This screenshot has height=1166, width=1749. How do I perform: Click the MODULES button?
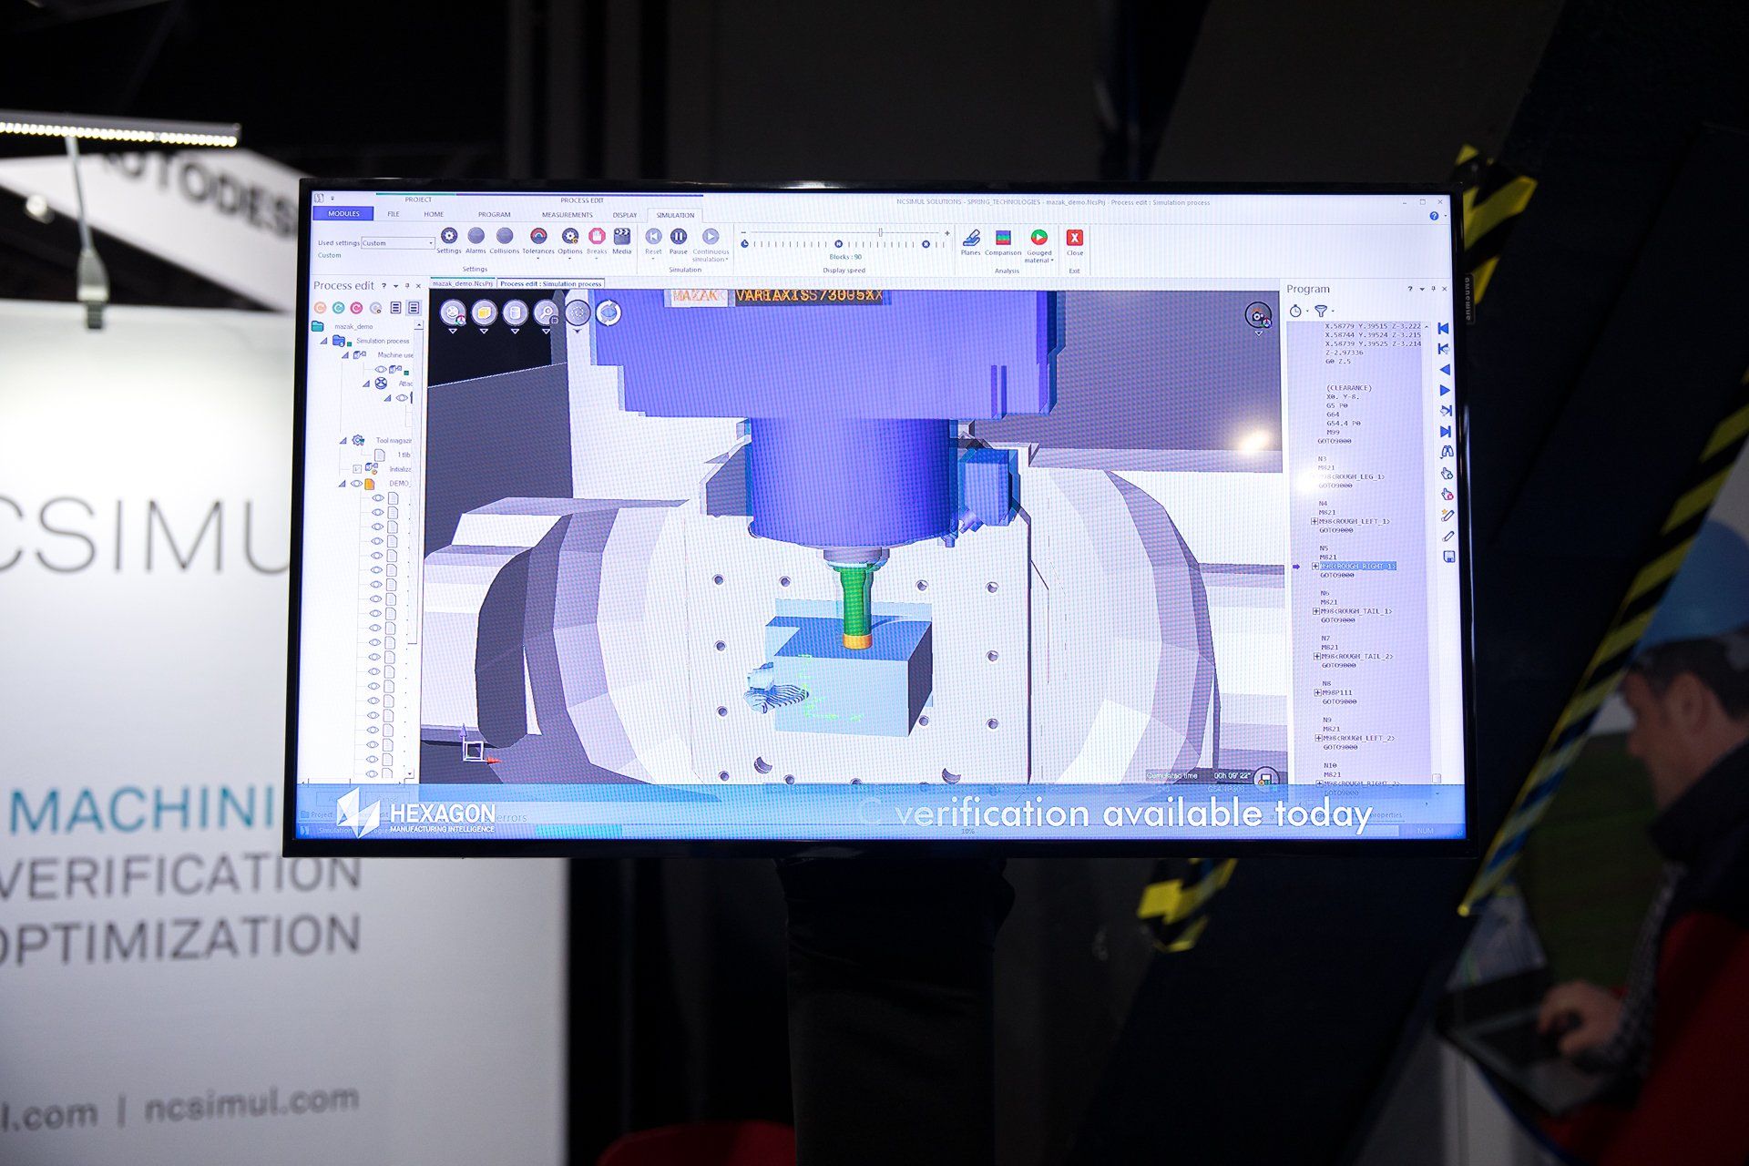click(343, 214)
